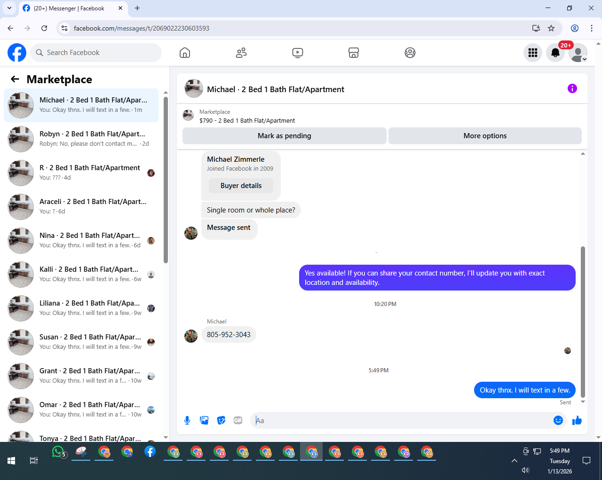The width and height of the screenshot is (602, 480).
Task: Open notifications bell with 20+ badge
Action: pos(555,53)
